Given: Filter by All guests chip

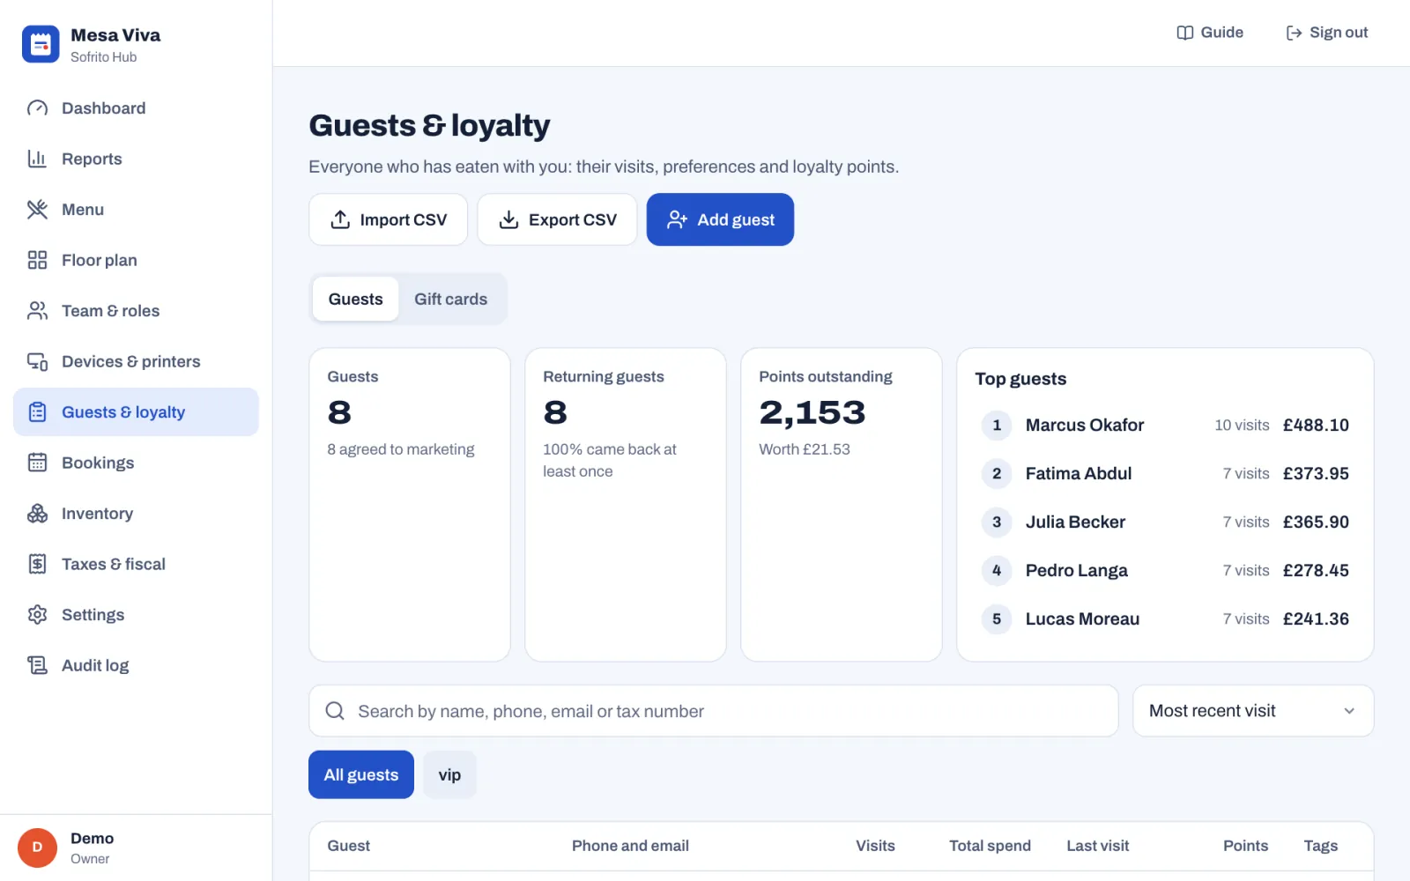Looking at the screenshot, I should click(x=361, y=774).
